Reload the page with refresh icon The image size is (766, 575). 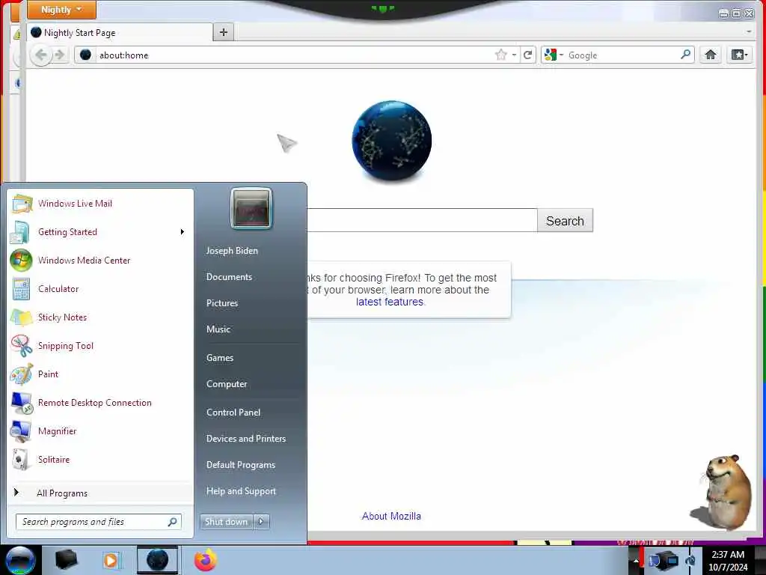point(527,55)
